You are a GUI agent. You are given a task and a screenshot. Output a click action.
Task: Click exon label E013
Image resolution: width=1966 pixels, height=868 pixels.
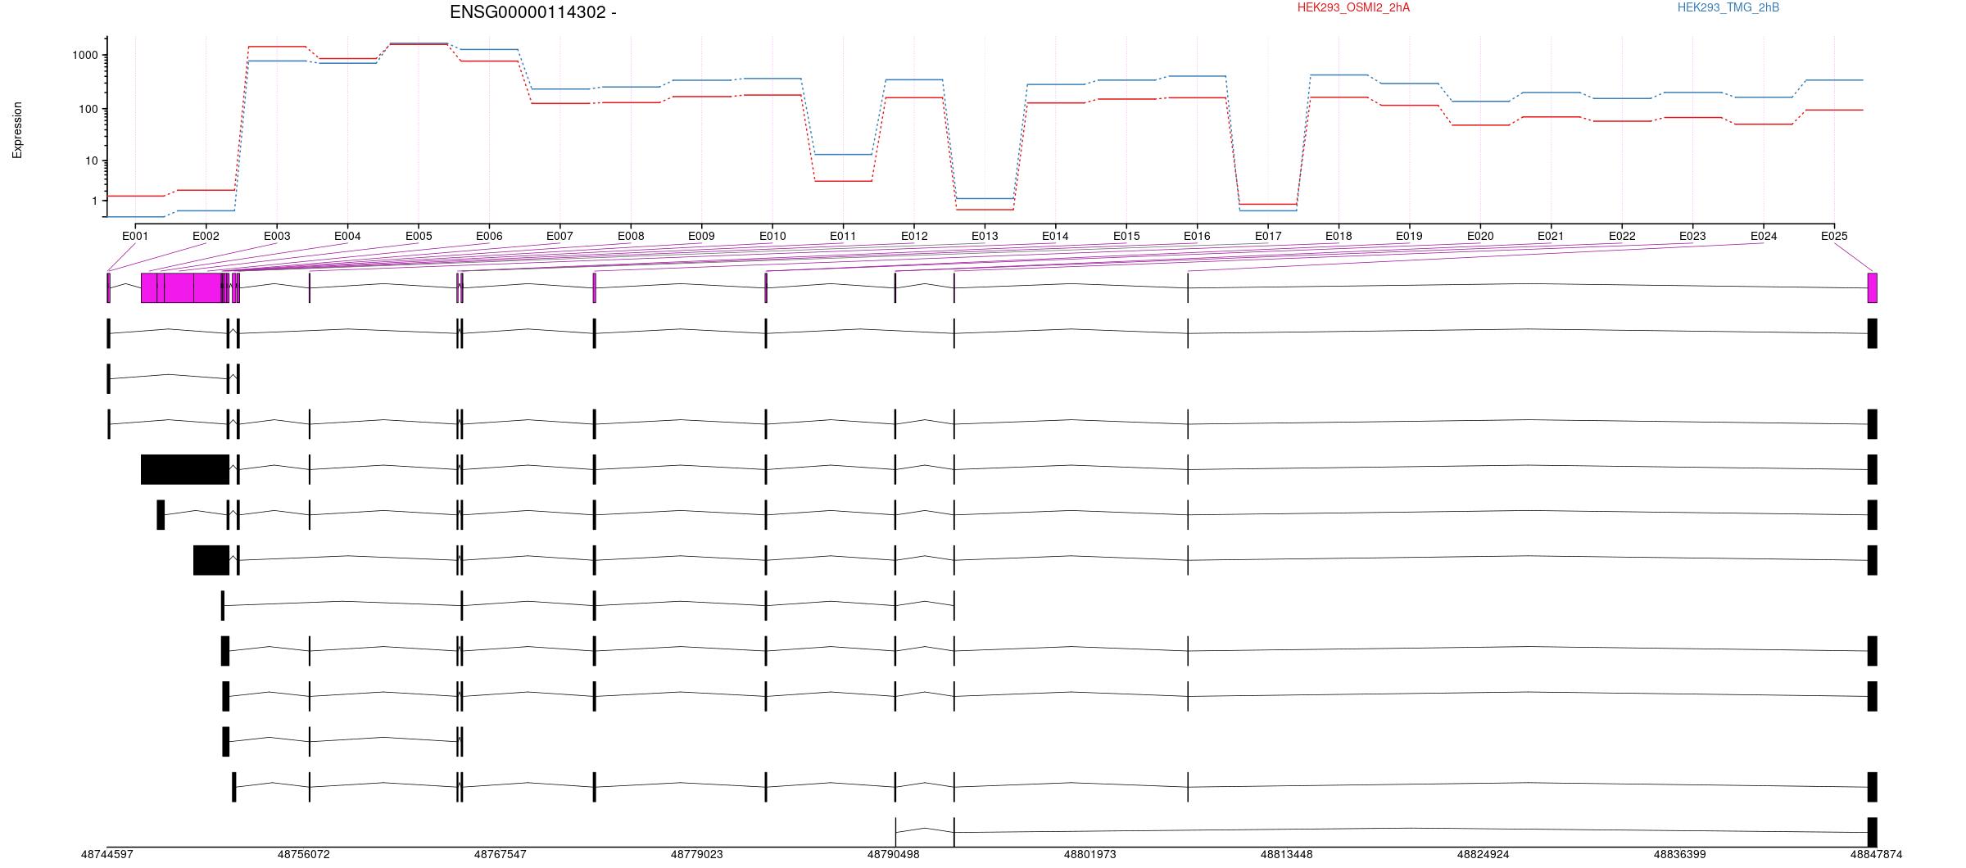[x=985, y=236]
